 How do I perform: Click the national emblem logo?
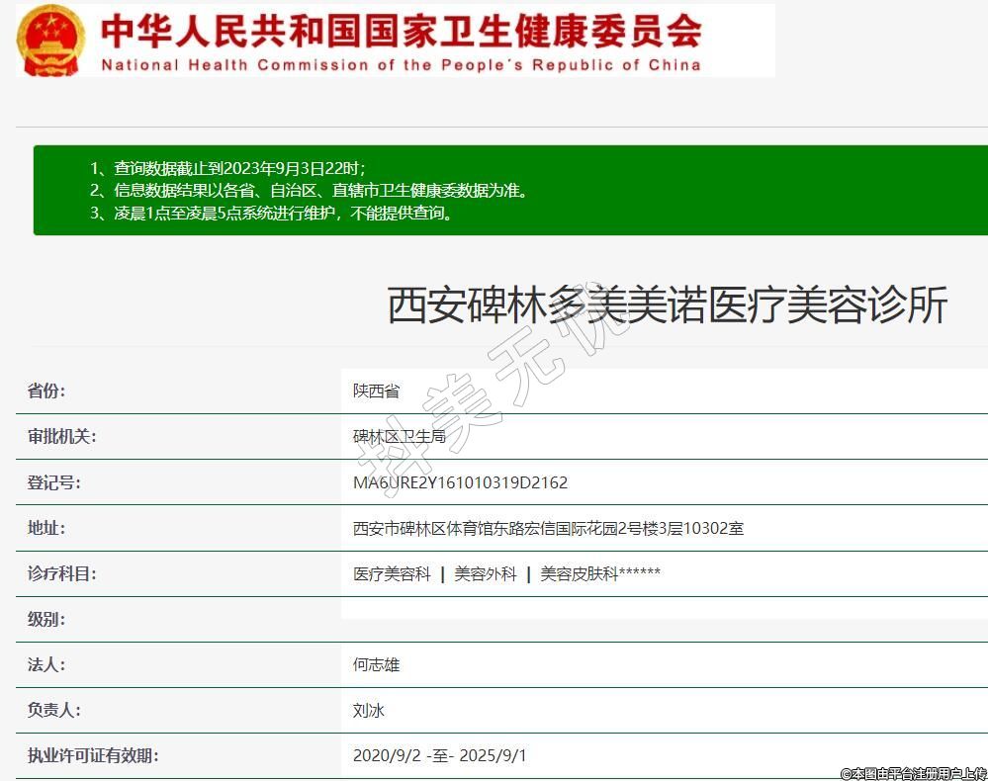tap(51, 40)
